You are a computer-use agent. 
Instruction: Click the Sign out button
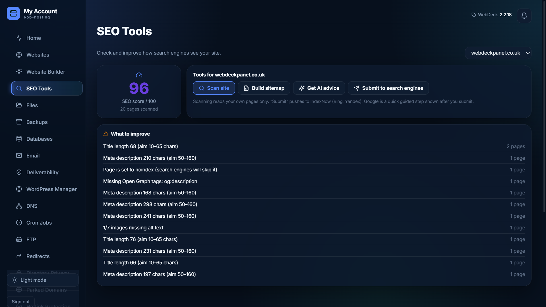[21, 302]
